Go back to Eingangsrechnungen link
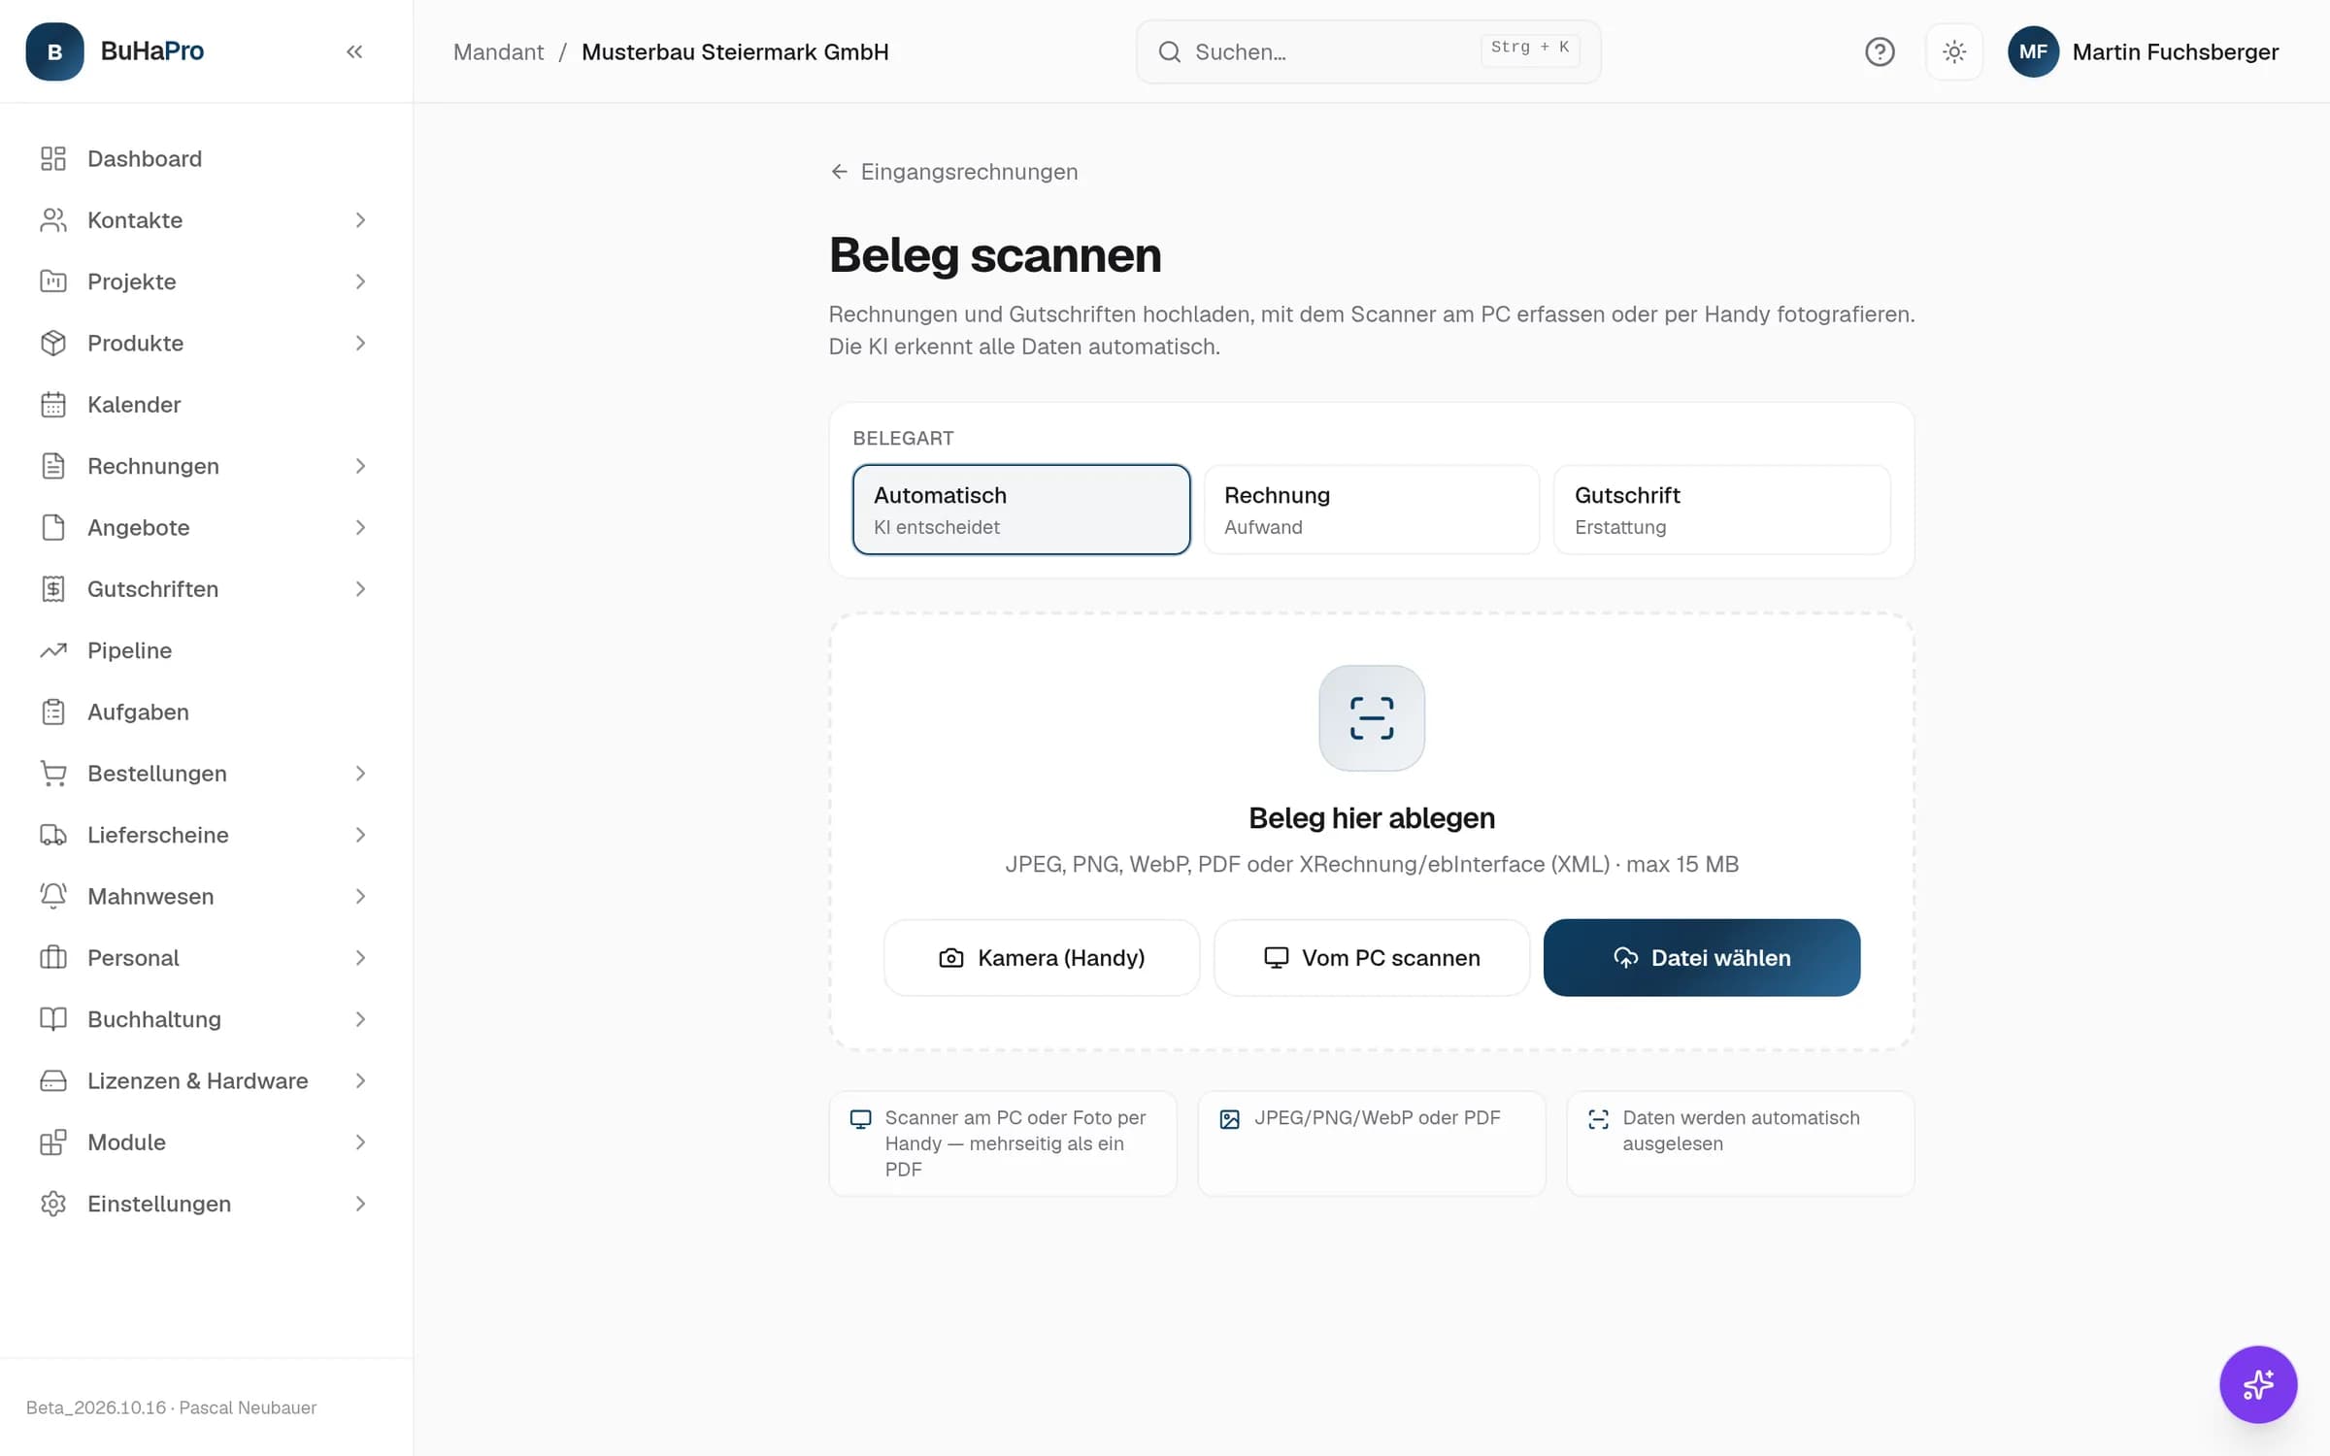Viewport: 2330px width, 1456px height. 954,172
